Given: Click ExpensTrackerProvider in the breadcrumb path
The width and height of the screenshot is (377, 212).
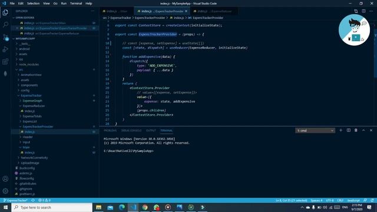Looking at the screenshot, I should point(150,18).
